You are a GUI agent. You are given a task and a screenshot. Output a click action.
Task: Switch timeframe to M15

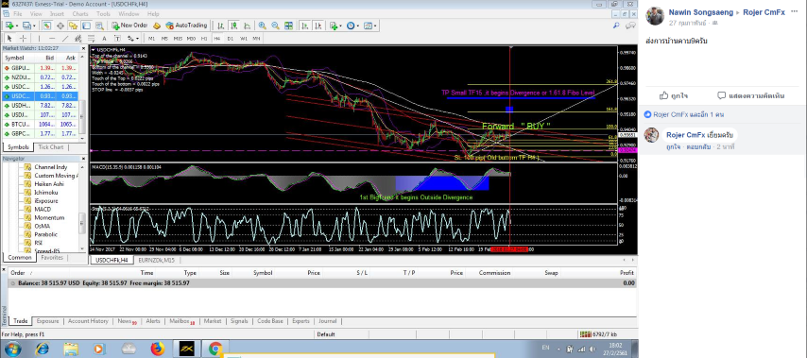178,38
